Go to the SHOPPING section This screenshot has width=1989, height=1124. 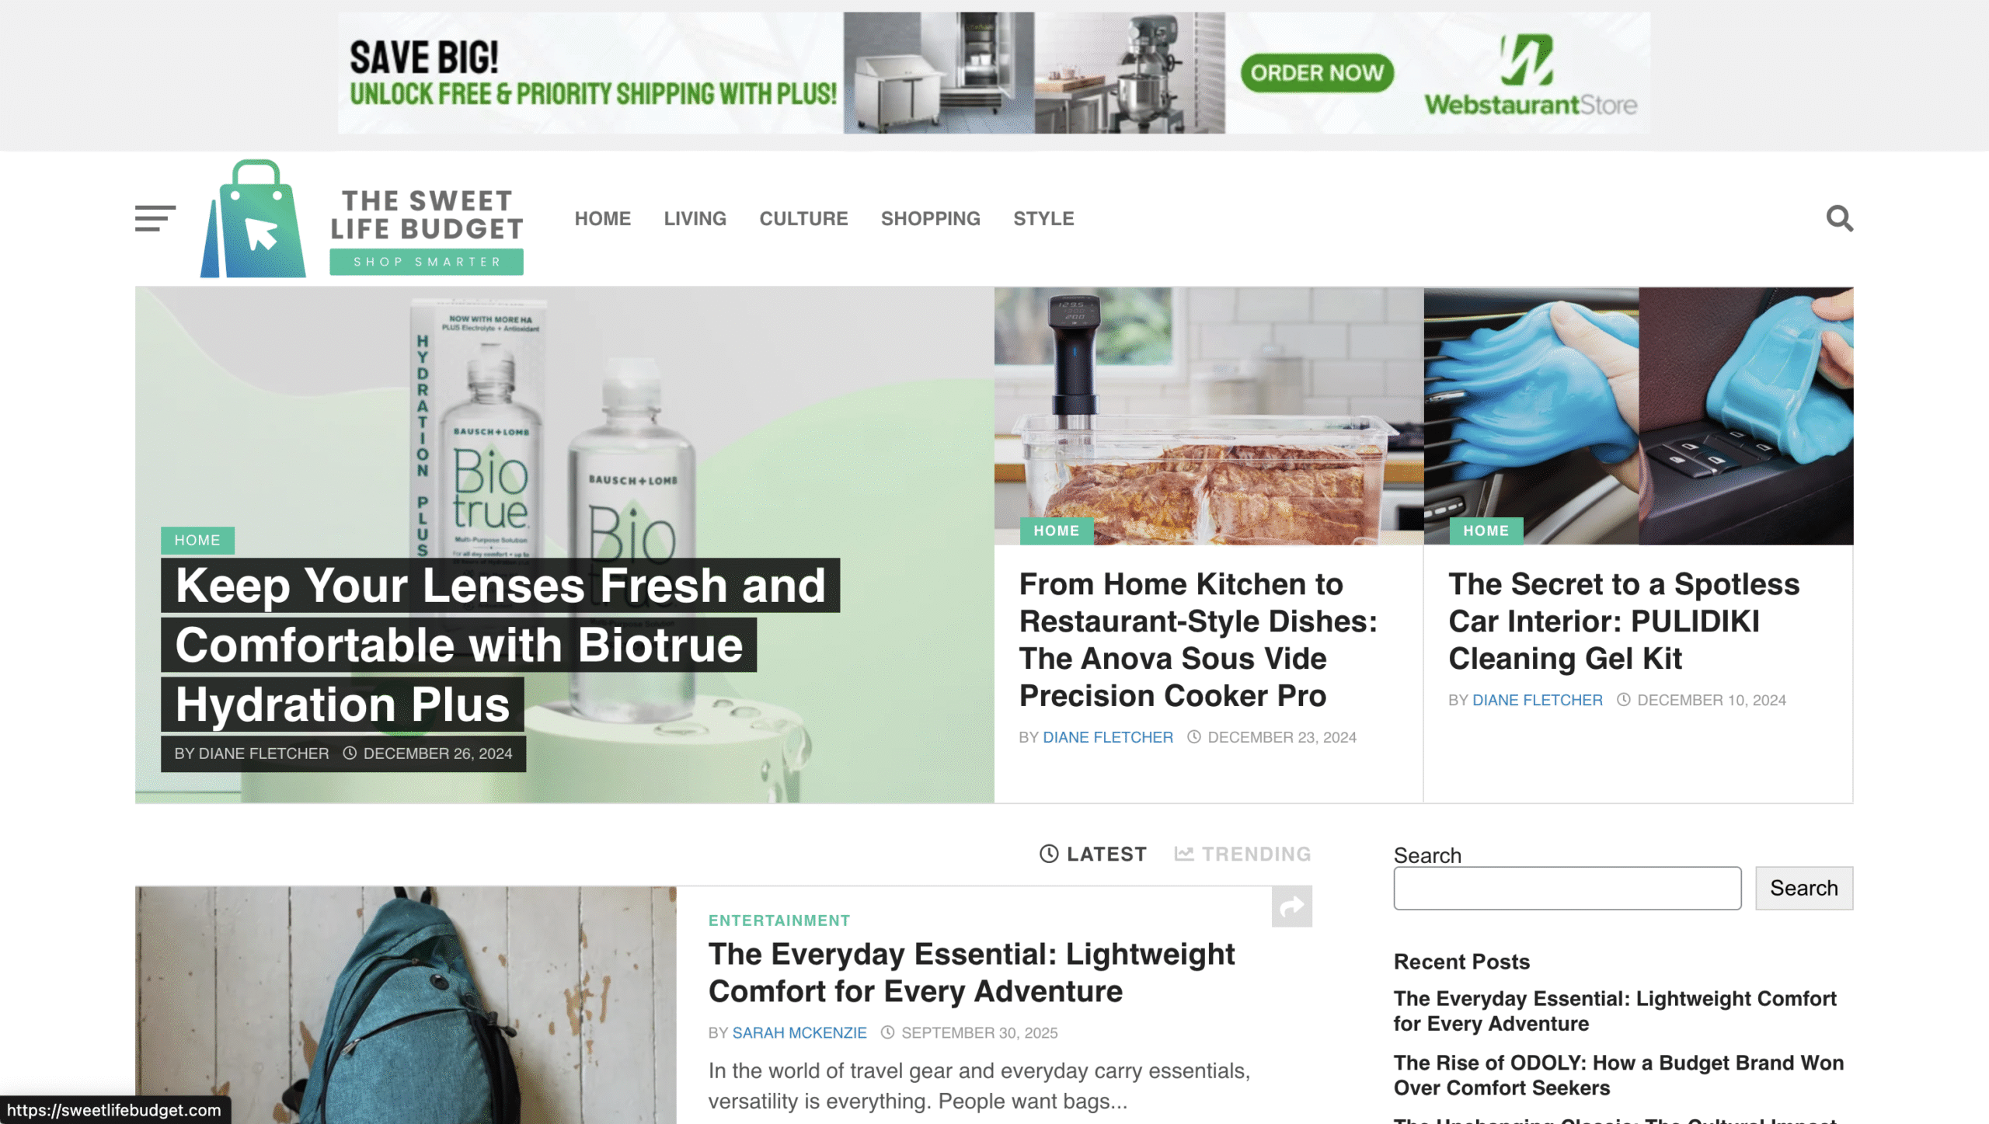pyautogui.click(x=930, y=218)
